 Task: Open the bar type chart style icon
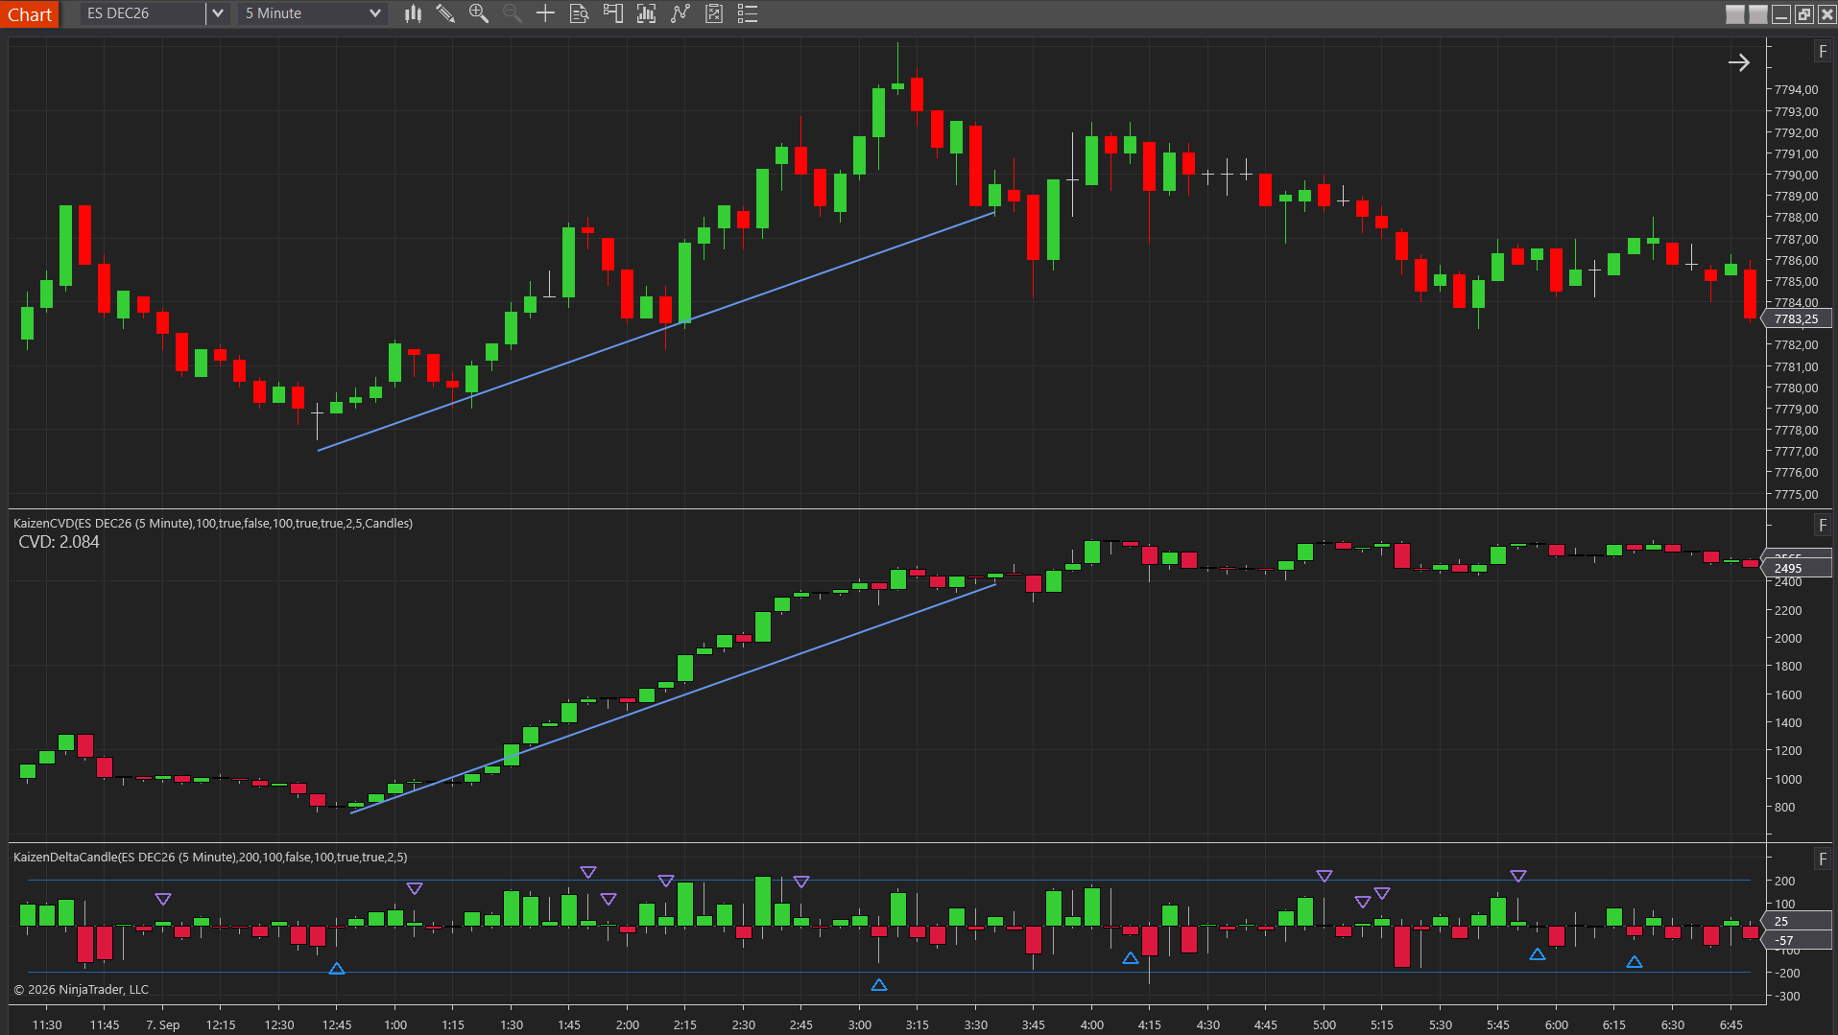pyautogui.click(x=413, y=13)
